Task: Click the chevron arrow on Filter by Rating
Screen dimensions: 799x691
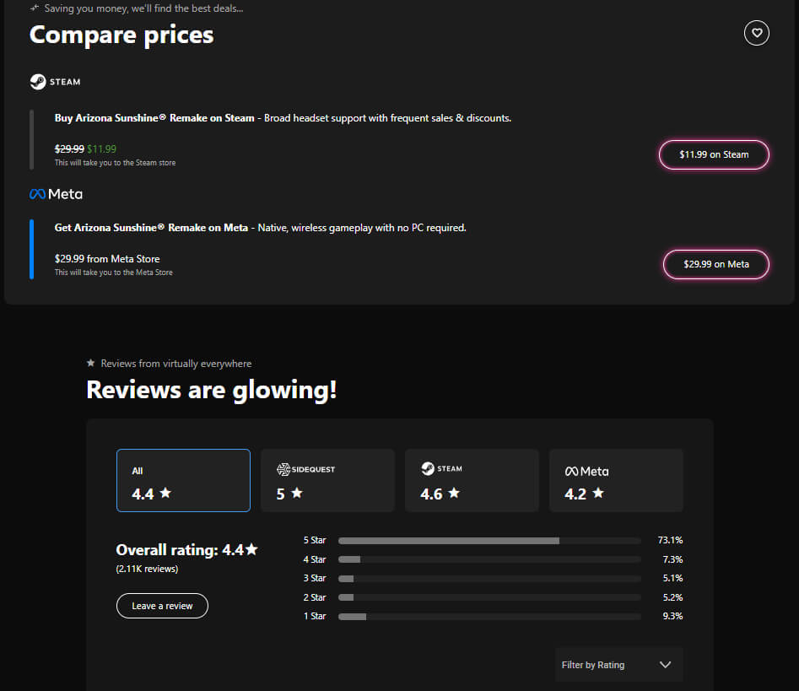Action: (665, 665)
